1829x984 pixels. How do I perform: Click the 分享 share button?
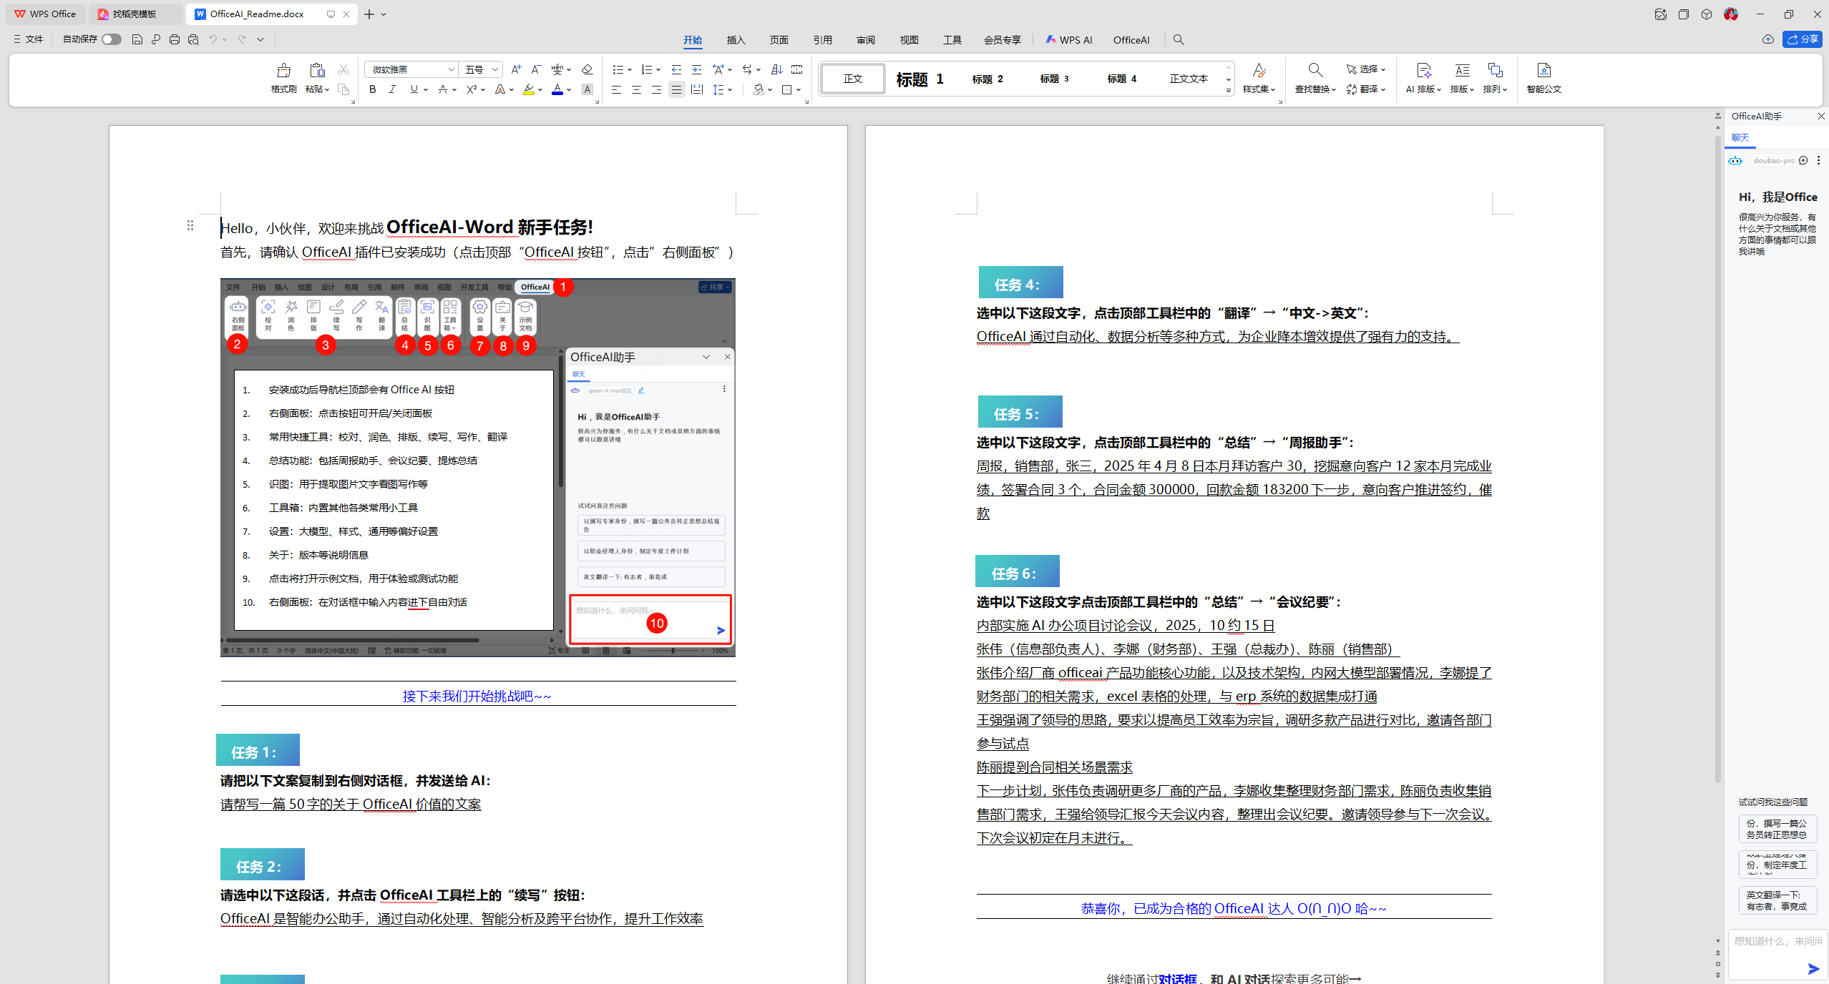(1803, 39)
